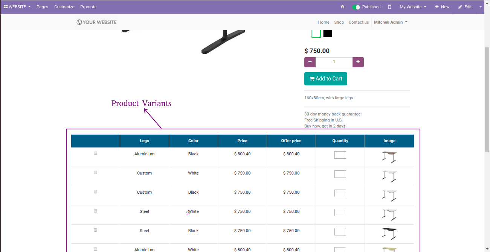Open the Steel White desk image
490x252 pixels.
389,214
